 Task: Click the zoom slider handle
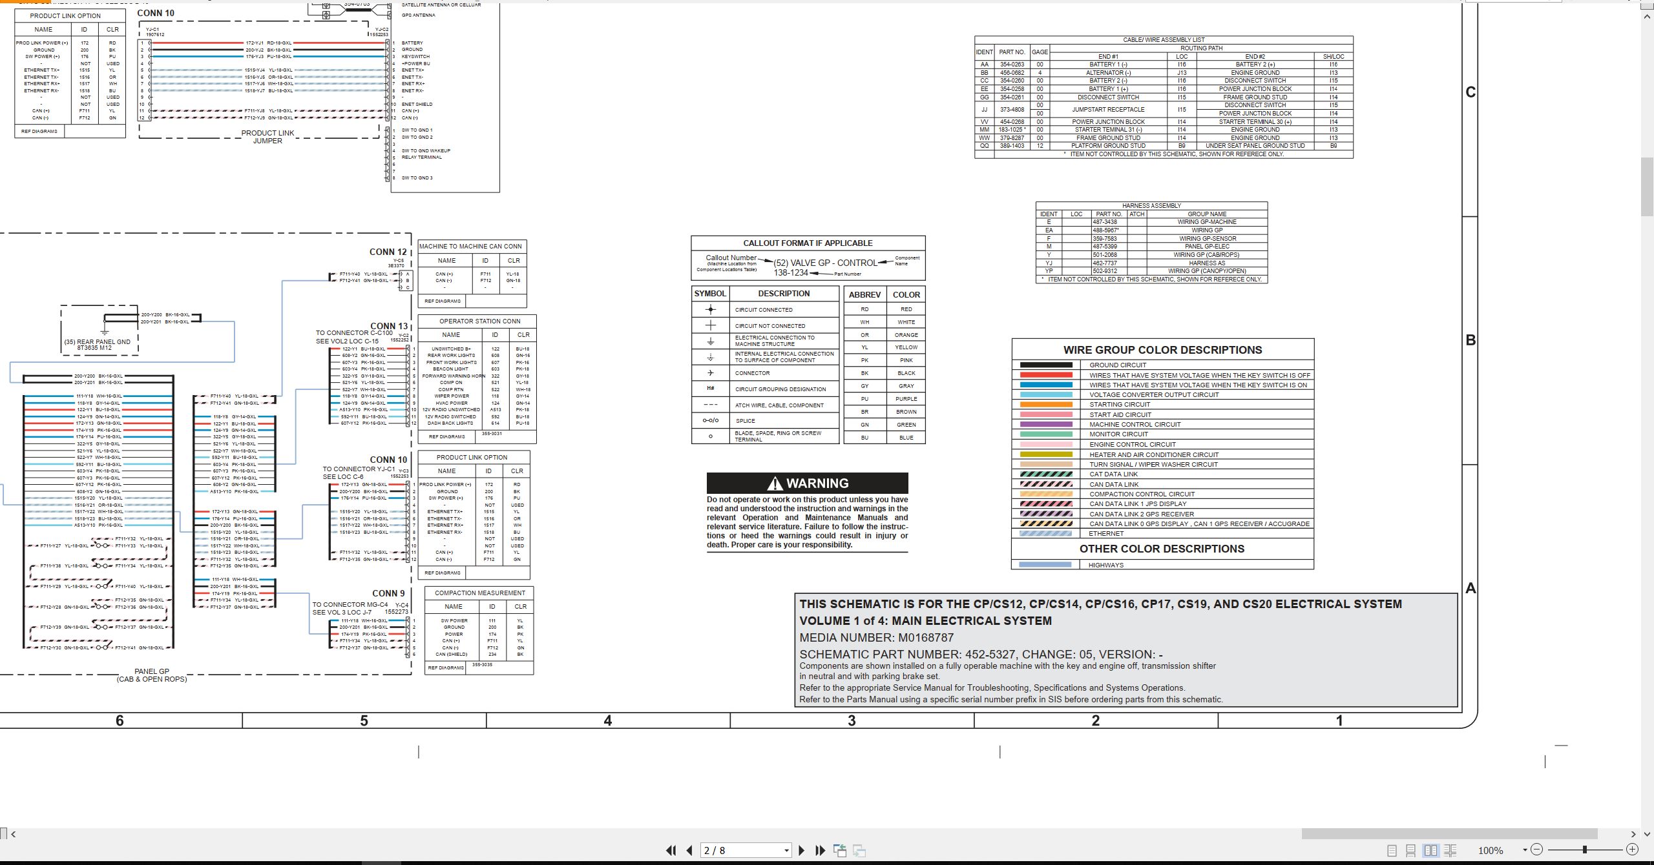(x=1585, y=850)
